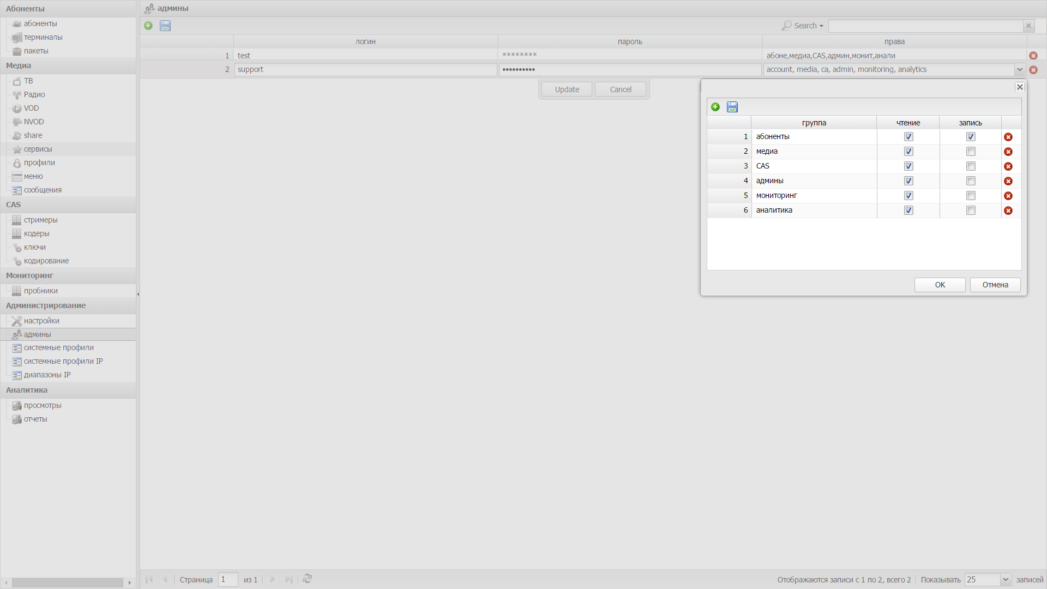Click the red delete icon for аналитика row
This screenshot has height=589, width=1047.
(1008, 210)
